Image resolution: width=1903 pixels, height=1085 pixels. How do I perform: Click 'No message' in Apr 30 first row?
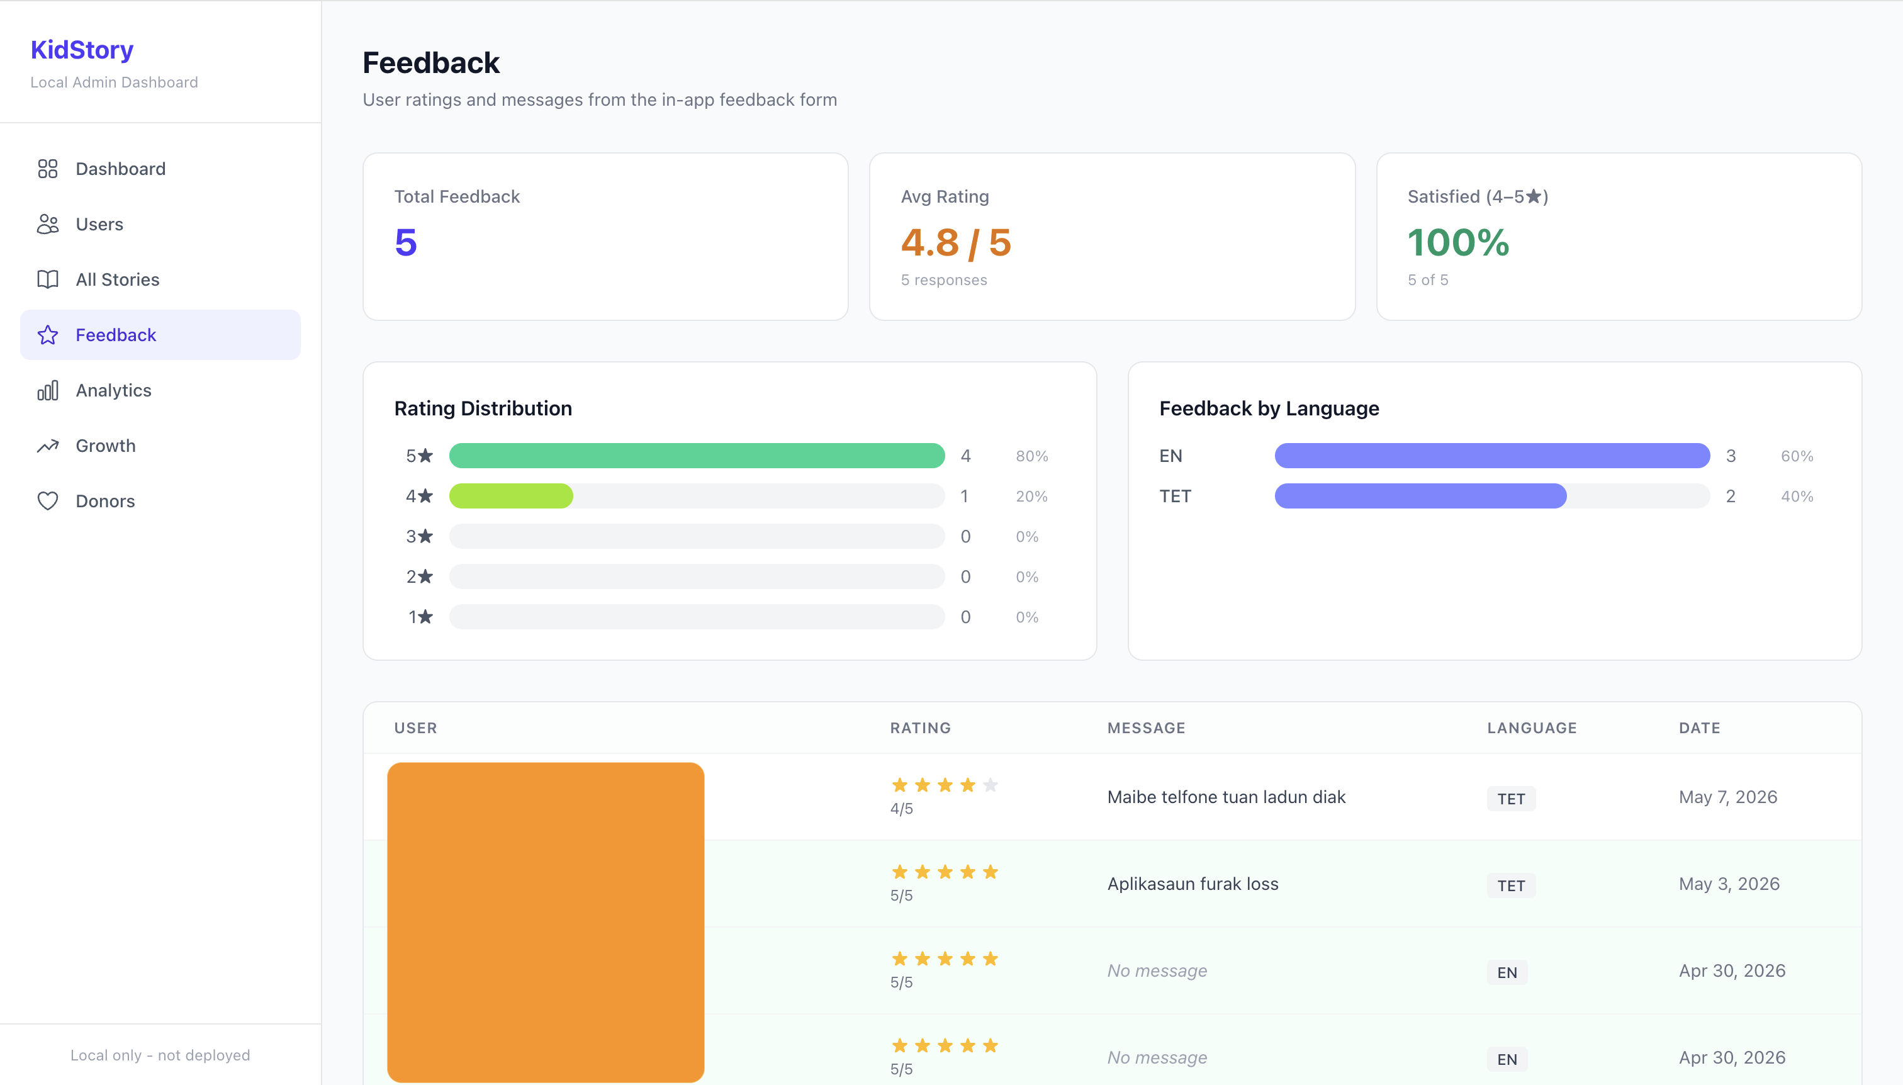[1157, 971]
